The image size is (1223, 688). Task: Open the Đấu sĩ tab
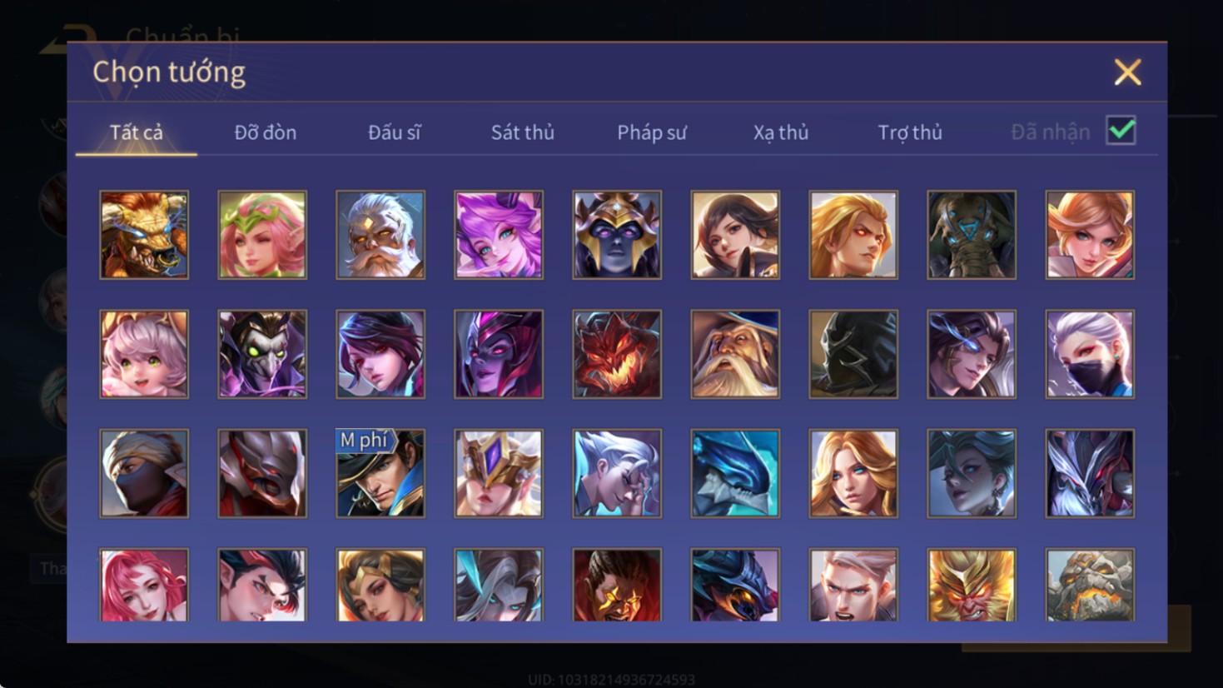394,132
